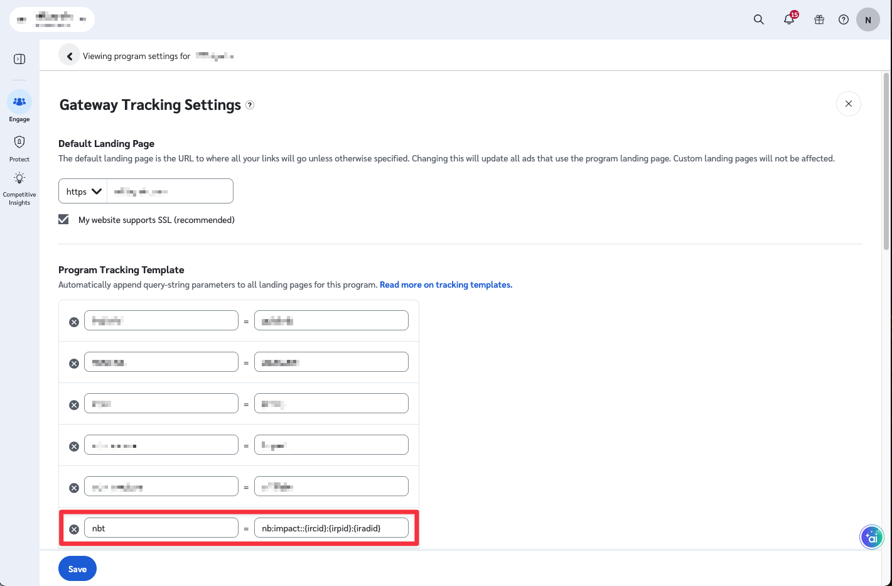Toggle My website supports SSL checkbox

click(63, 219)
